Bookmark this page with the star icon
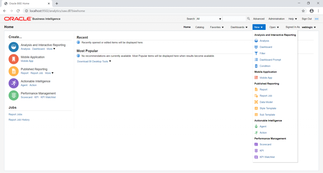This screenshot has height=173, width=323. pos(303,11)
